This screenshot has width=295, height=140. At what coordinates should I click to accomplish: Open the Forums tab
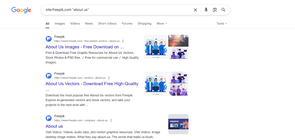pyautogui.click(x=127, y=24)
